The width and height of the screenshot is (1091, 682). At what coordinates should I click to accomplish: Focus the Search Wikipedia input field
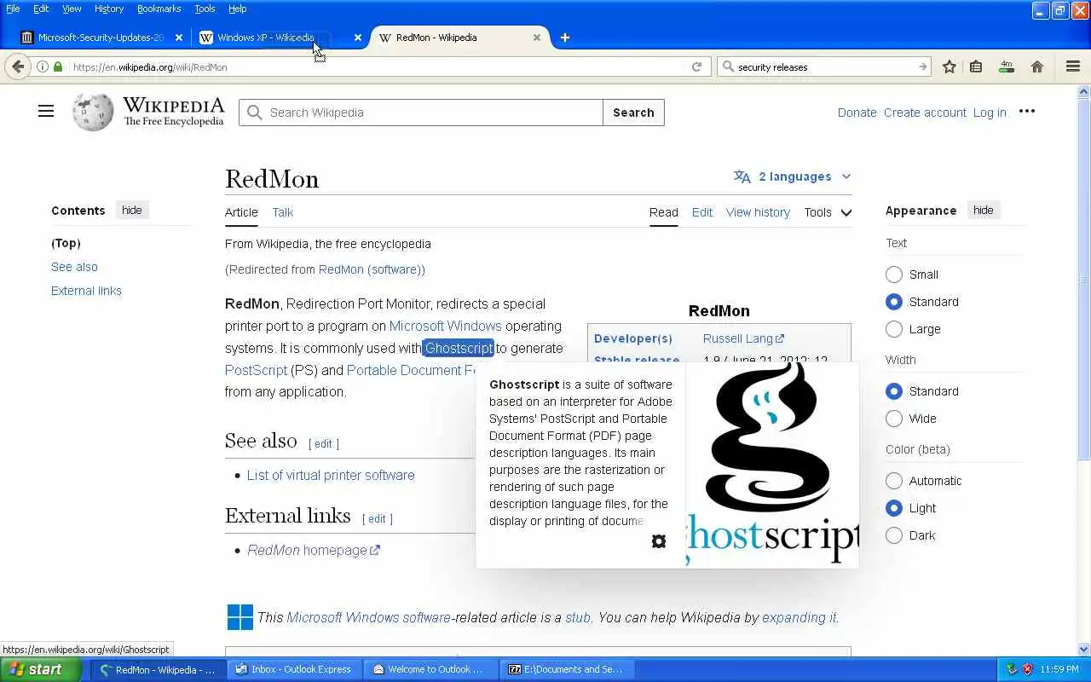pos(421,113)
